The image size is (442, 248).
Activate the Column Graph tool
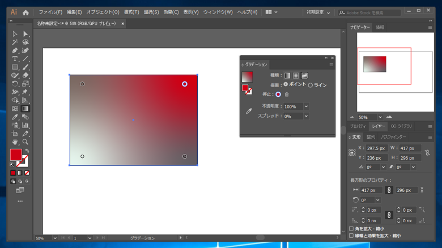pyautogui.click(x=25, y=125)
